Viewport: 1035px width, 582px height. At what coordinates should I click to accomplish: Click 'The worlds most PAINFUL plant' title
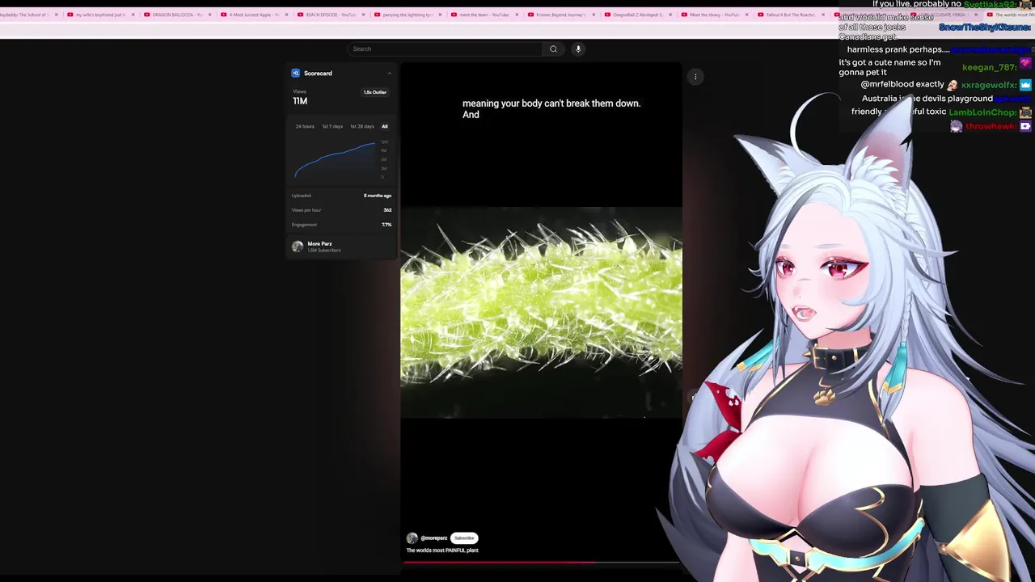pyautogui.click(x=442, y=550)
